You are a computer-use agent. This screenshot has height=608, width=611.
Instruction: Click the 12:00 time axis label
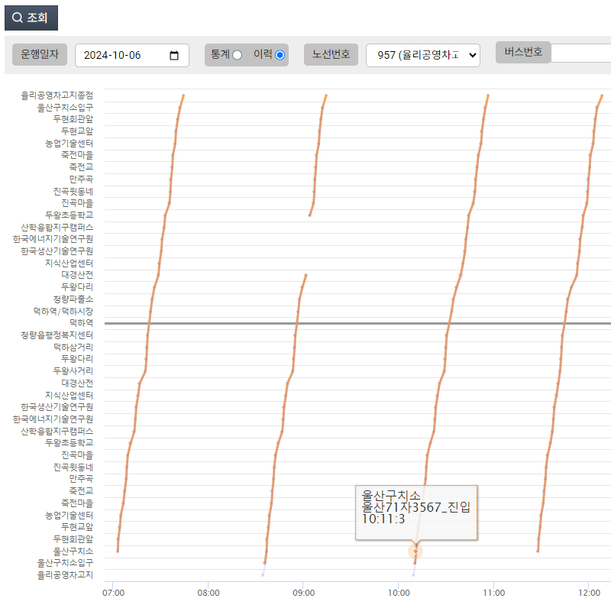coord(588,592)
